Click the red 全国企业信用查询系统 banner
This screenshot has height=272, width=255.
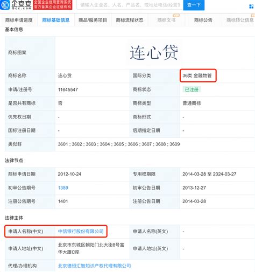[53, 5]
